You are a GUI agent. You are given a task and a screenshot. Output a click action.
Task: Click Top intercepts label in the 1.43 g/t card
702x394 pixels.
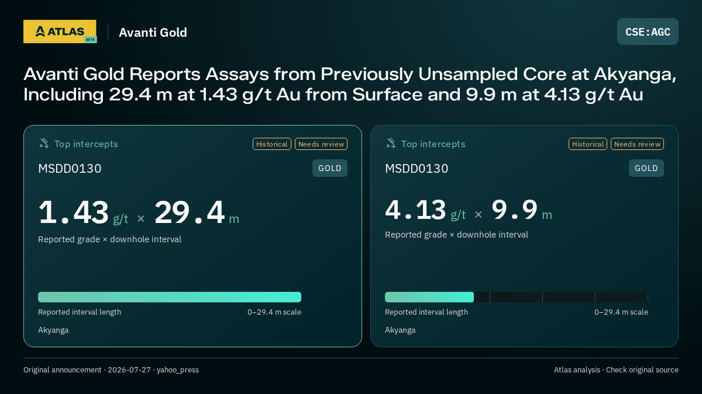coord(86,144)
